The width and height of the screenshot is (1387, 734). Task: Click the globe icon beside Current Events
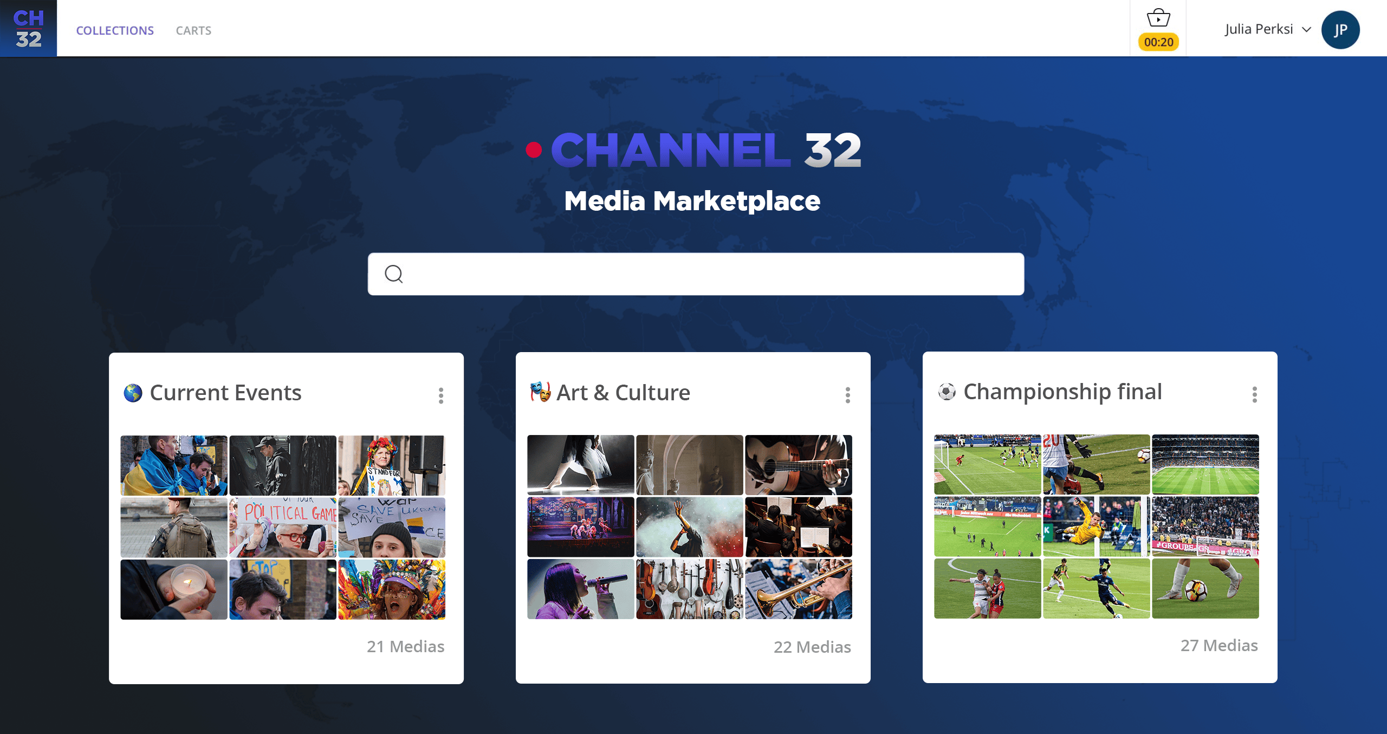[133, 393]
